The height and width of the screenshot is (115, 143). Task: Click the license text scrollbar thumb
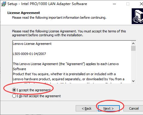point(133,48)
